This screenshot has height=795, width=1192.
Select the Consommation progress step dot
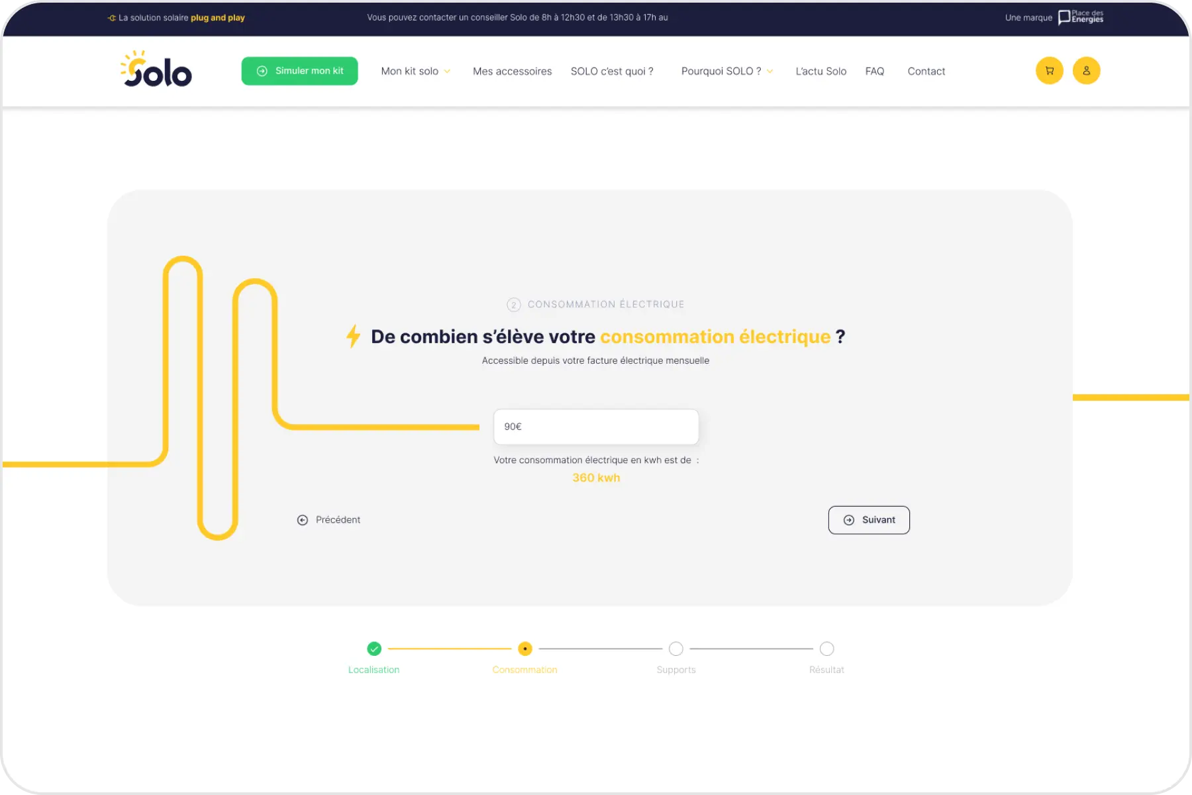[525, 649]
